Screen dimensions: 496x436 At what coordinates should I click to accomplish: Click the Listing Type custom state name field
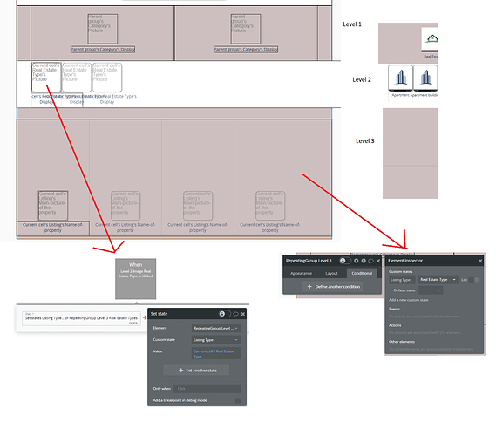(x=402, y=280)
